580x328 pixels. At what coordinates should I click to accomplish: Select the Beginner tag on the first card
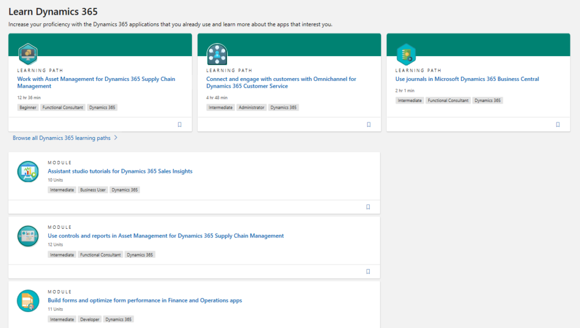pyautogui.click(x=27, y=107)
